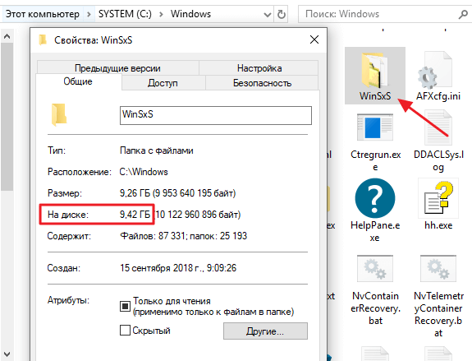Select the hh.exe help icon
Screen dimensions: 472x361
pyautogui.click(x=438, y=198)
